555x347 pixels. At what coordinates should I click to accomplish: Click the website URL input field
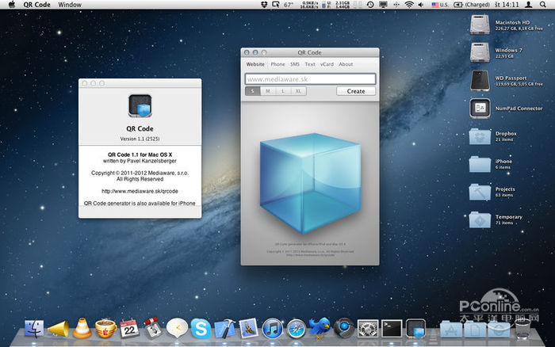coord(310,79)
